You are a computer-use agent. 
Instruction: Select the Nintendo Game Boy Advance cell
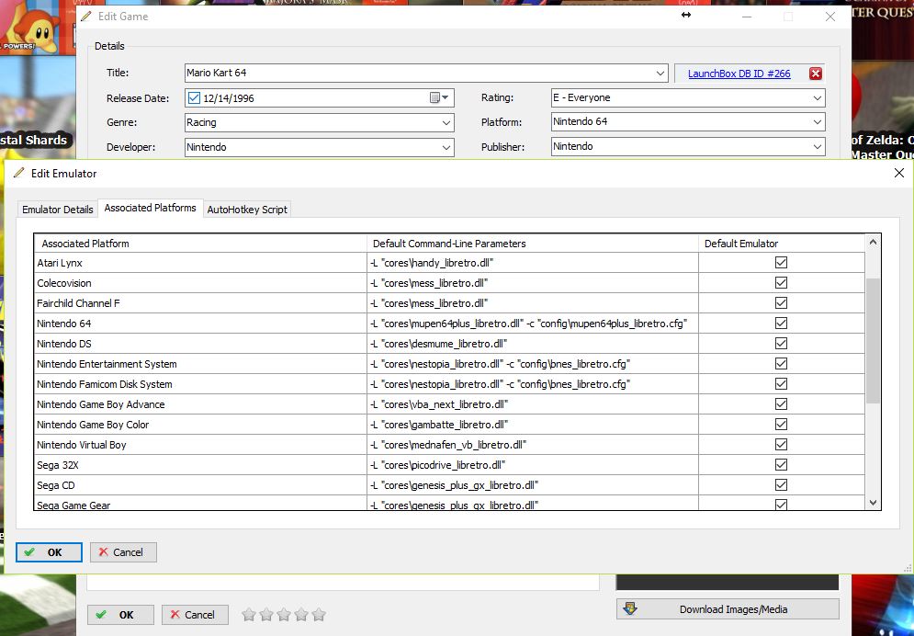tap(200, 404)
